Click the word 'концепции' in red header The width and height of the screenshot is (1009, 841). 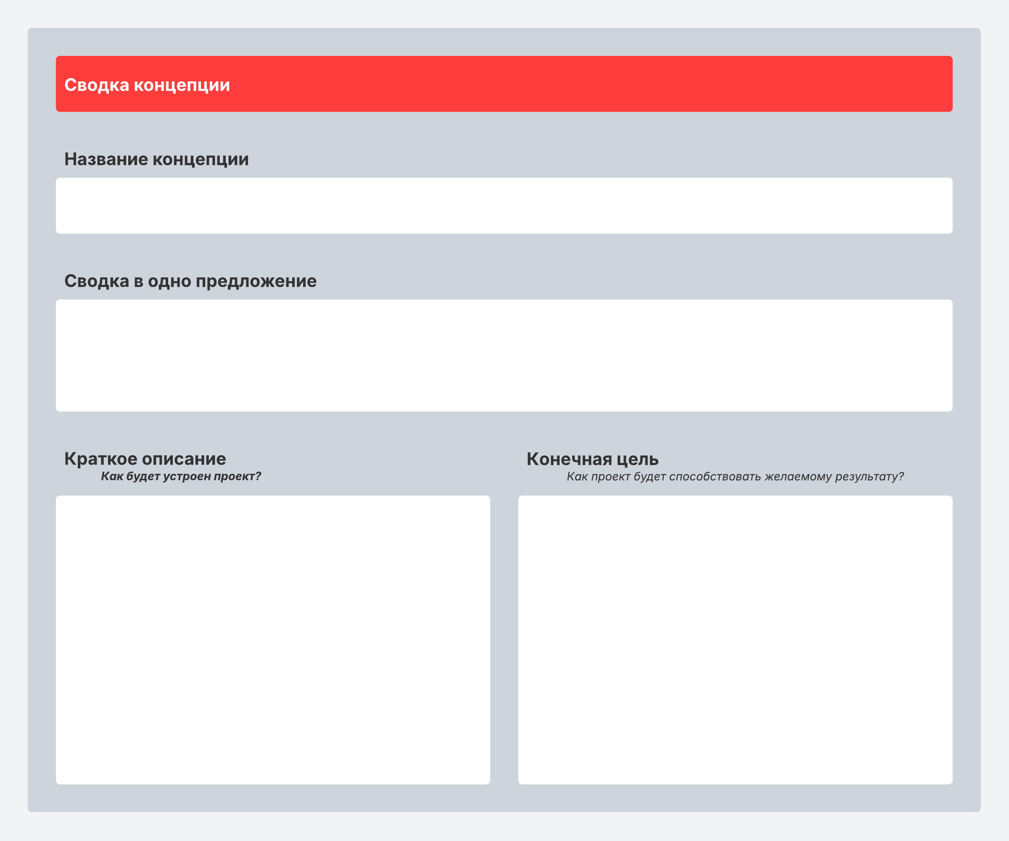tap(182, 85)
